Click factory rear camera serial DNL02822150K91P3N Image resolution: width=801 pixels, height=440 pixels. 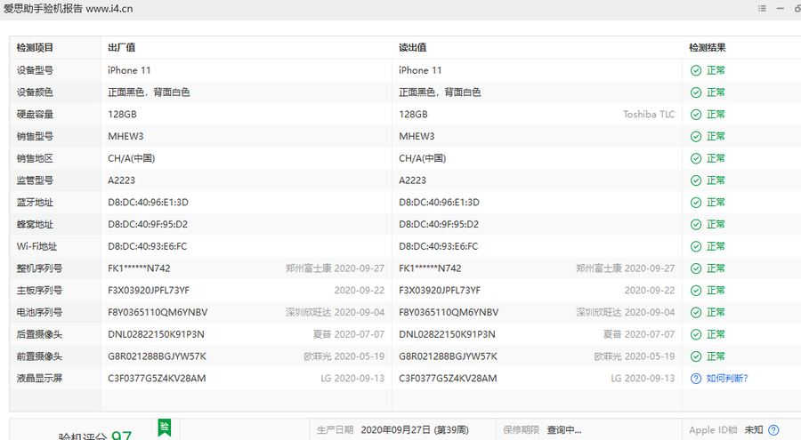(x=156, y=334)
